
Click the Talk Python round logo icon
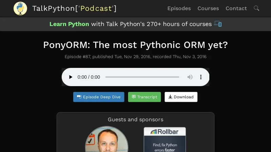(20, 8)
